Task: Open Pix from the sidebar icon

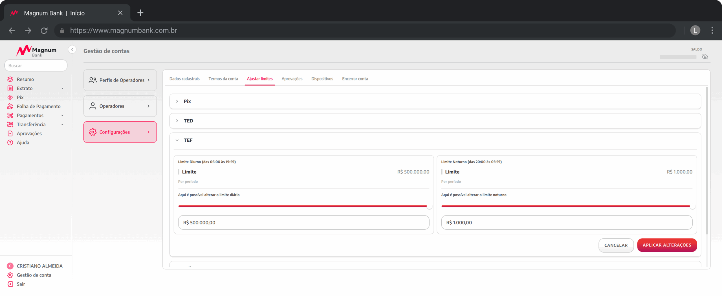Action: coord(10,97)
